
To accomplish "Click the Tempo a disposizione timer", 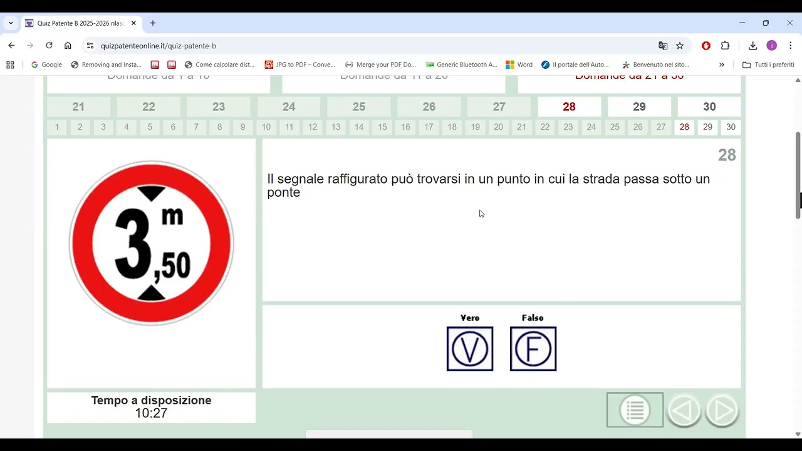I will click(151, 407).
